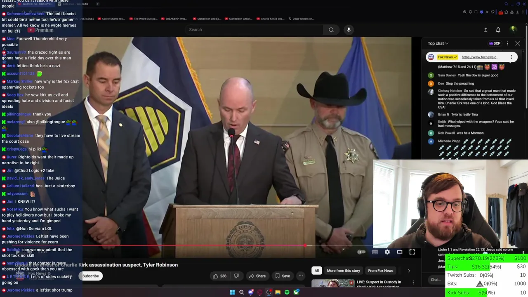
Task: Click the zoom magnifier toolbar icon
Action: 465,12
